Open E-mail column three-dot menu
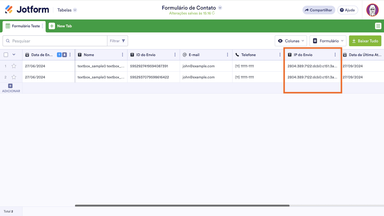The height and width of the screenshot is (216, 384). pos(228,55)
